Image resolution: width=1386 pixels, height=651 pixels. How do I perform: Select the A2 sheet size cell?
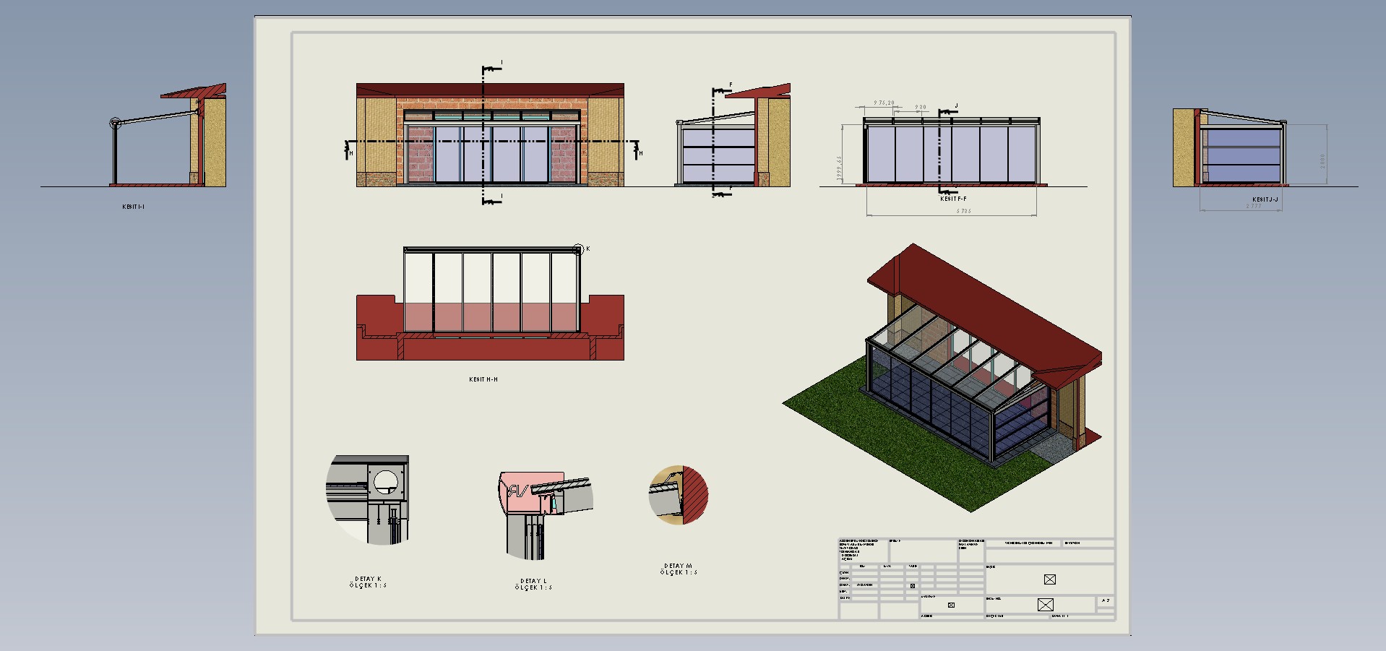(x=1105, y=601)
